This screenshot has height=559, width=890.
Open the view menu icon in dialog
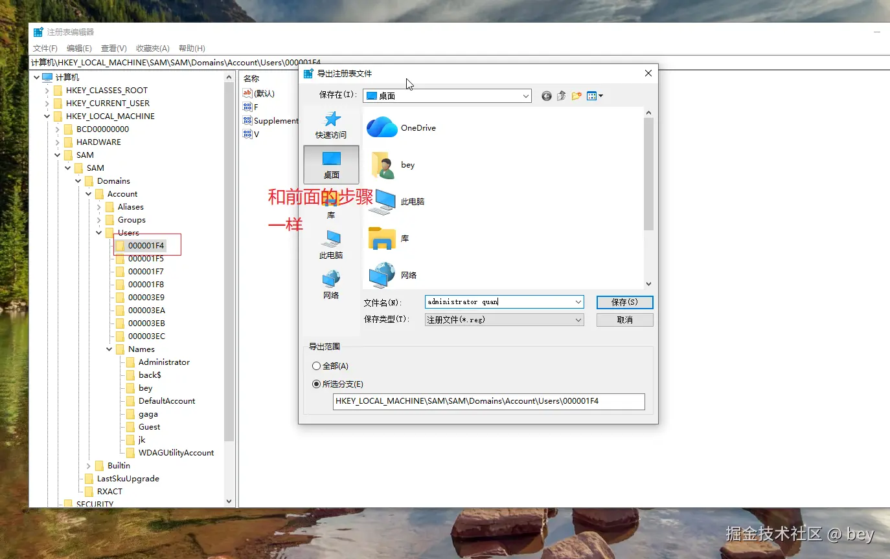coord(595,96)
